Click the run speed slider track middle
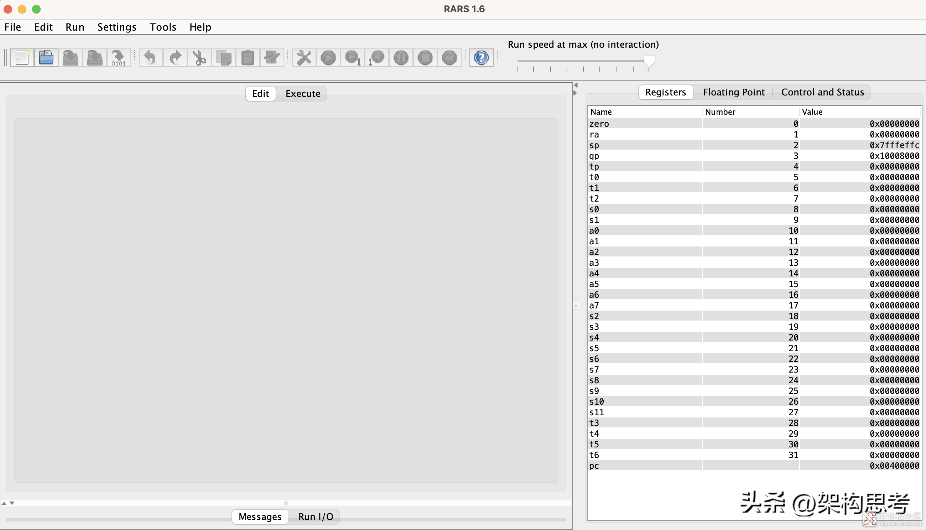The height and width of the screenshot is (530, 926). click(583, 61)
